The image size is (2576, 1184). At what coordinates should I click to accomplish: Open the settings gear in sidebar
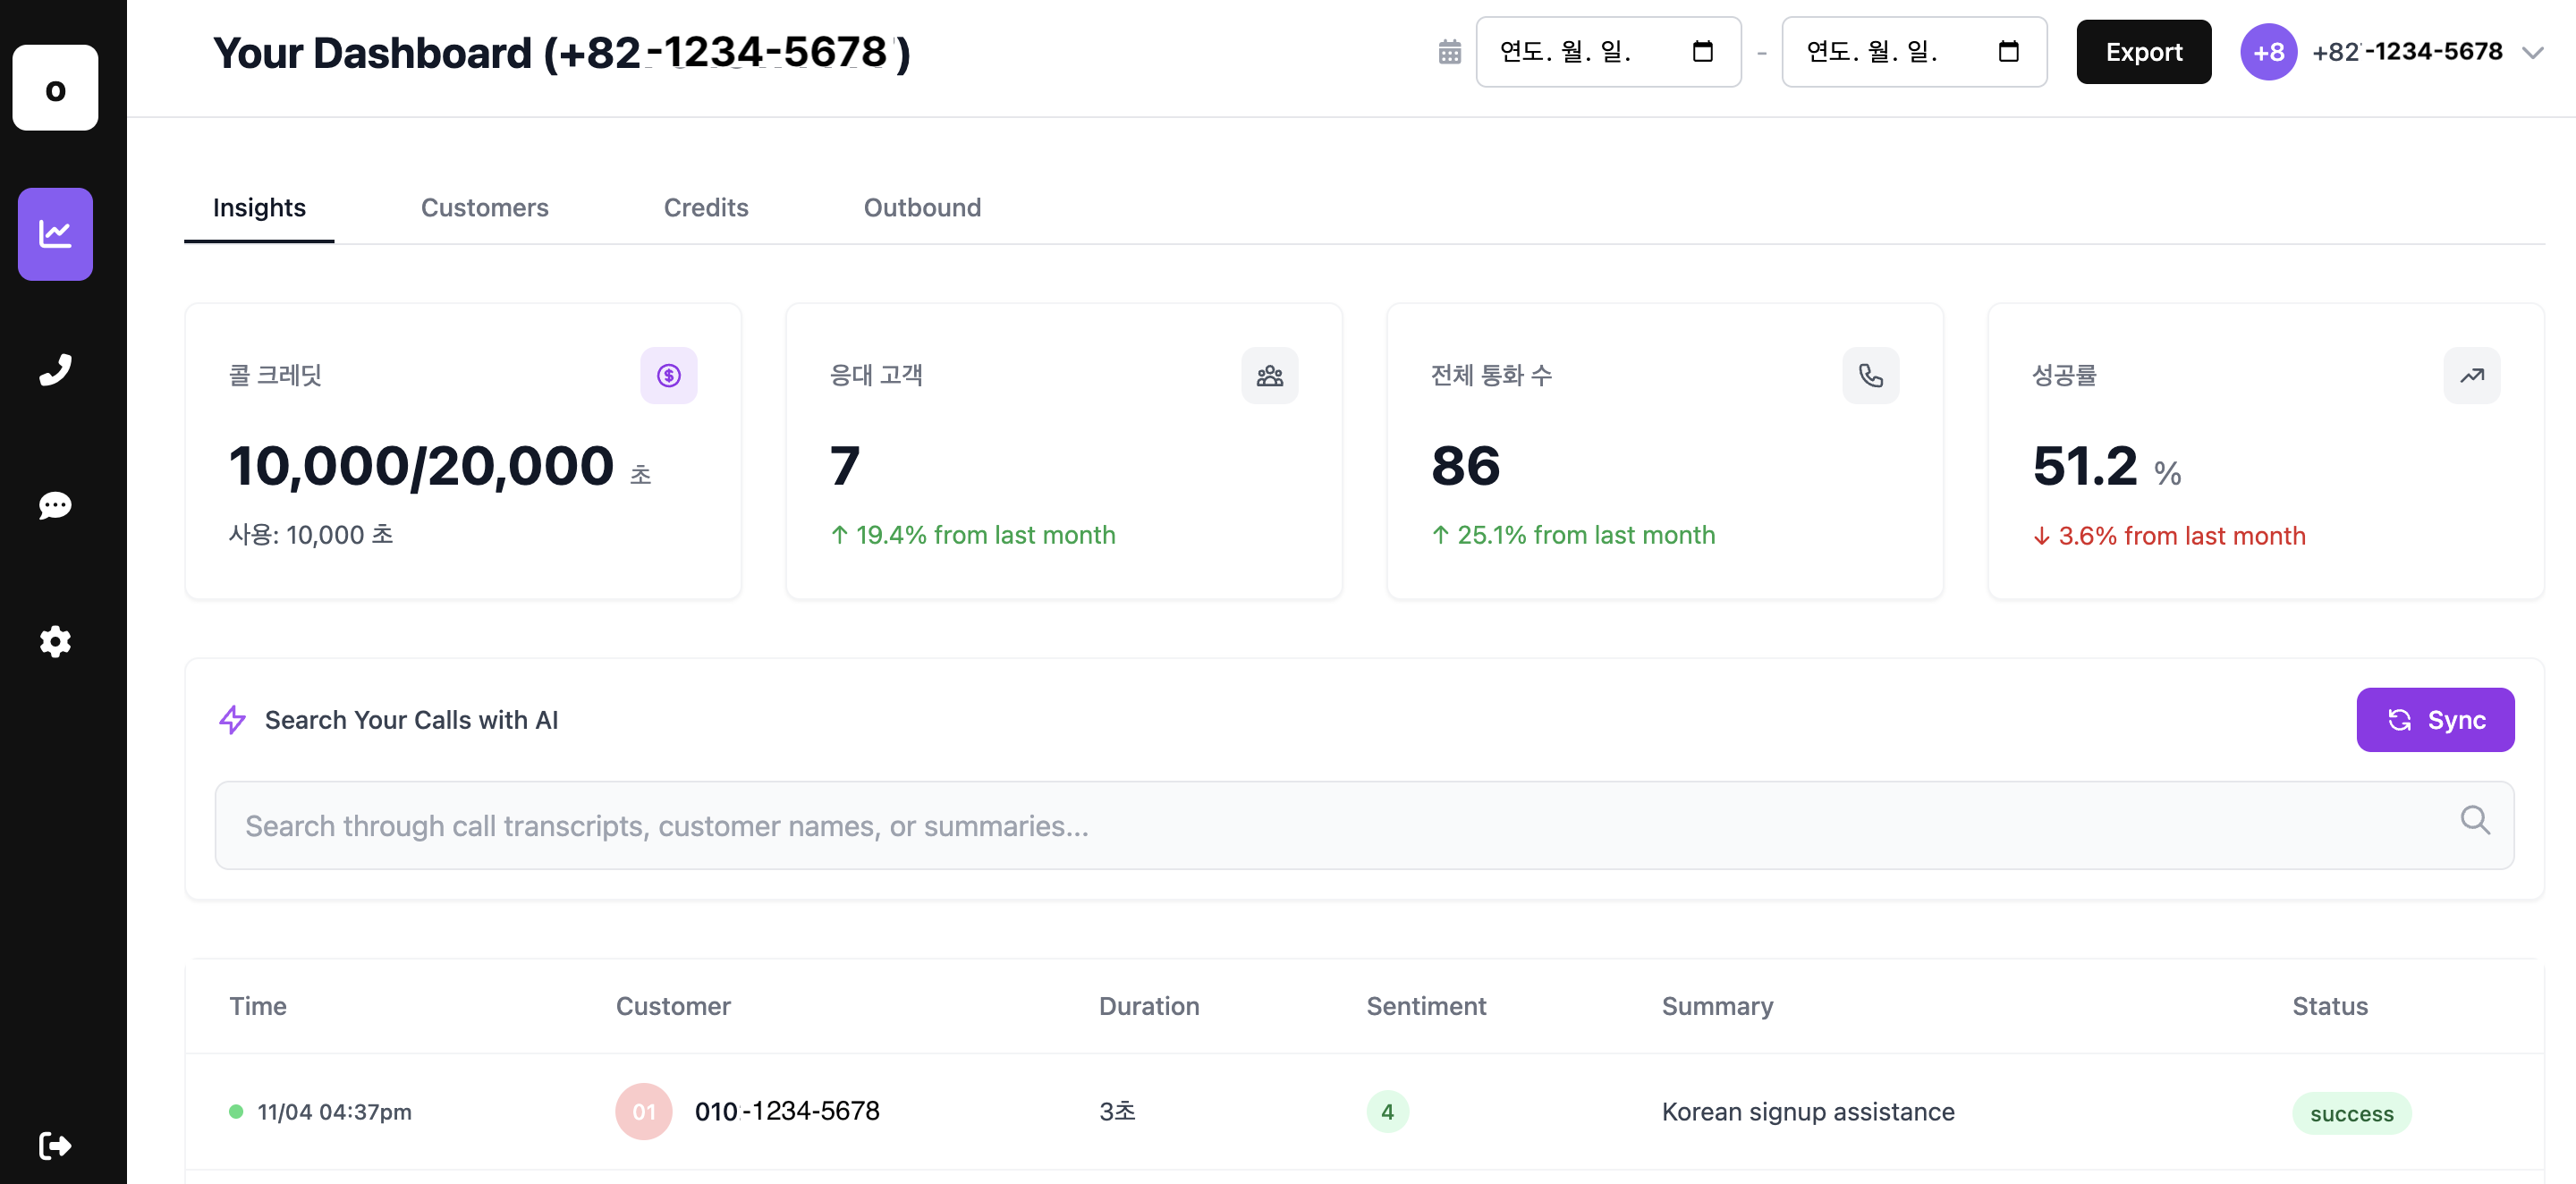tap(55, 641)
